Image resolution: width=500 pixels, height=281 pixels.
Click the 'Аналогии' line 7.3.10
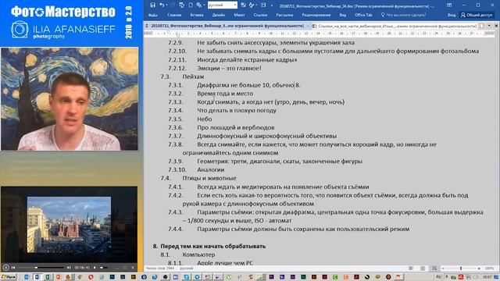pyautogui.click(x=210, y=169)
